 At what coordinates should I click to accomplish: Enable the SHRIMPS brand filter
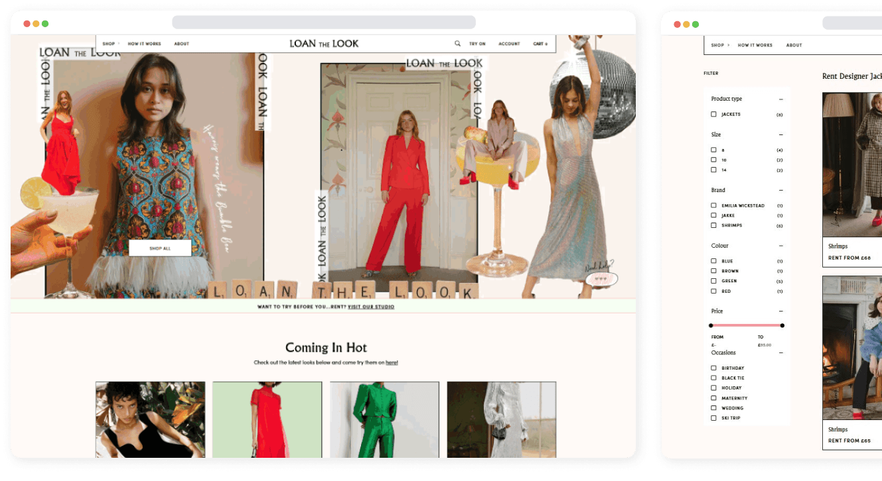(x=713, y=225)
